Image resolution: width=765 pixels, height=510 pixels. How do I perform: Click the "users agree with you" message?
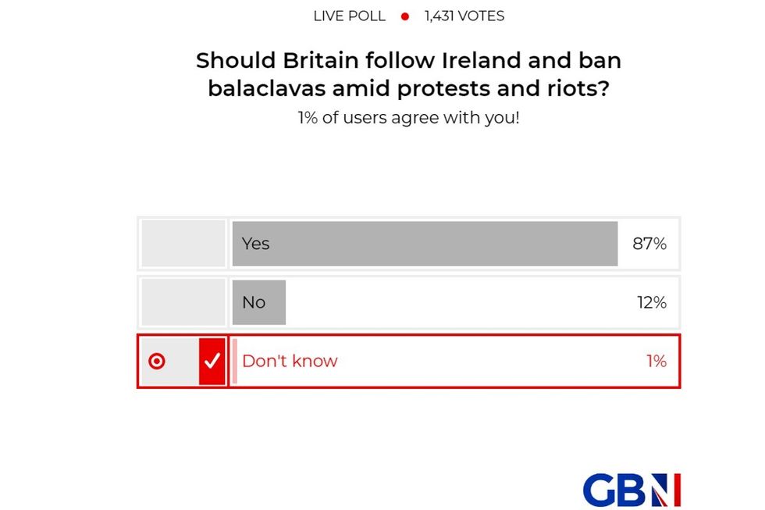[408, 119]
